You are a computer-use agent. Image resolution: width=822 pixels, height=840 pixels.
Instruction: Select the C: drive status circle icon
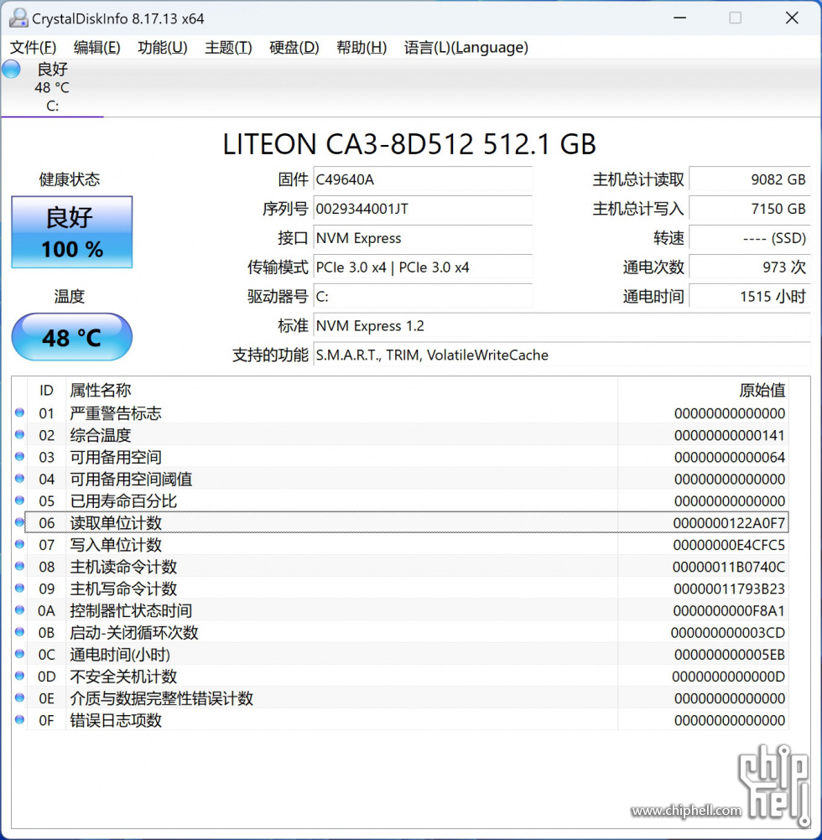(x=11, y=69)
